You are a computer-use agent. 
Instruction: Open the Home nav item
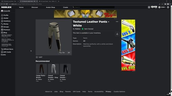(x=21, y=7)
